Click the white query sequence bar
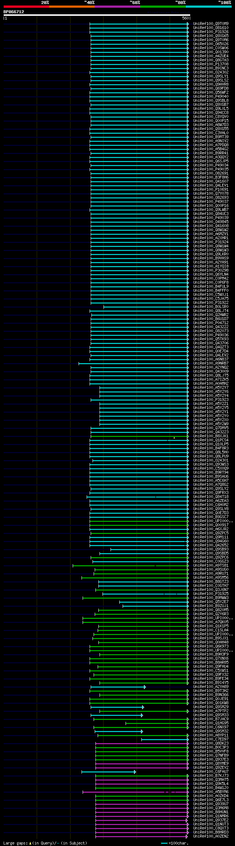 97,15
